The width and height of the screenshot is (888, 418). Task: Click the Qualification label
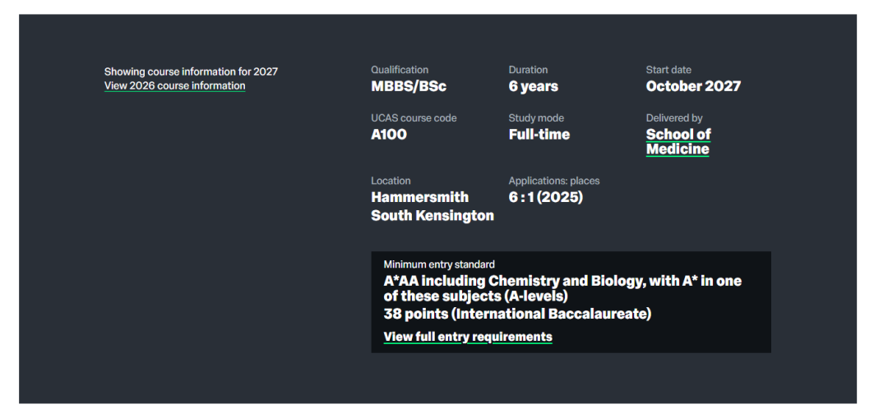400,70
